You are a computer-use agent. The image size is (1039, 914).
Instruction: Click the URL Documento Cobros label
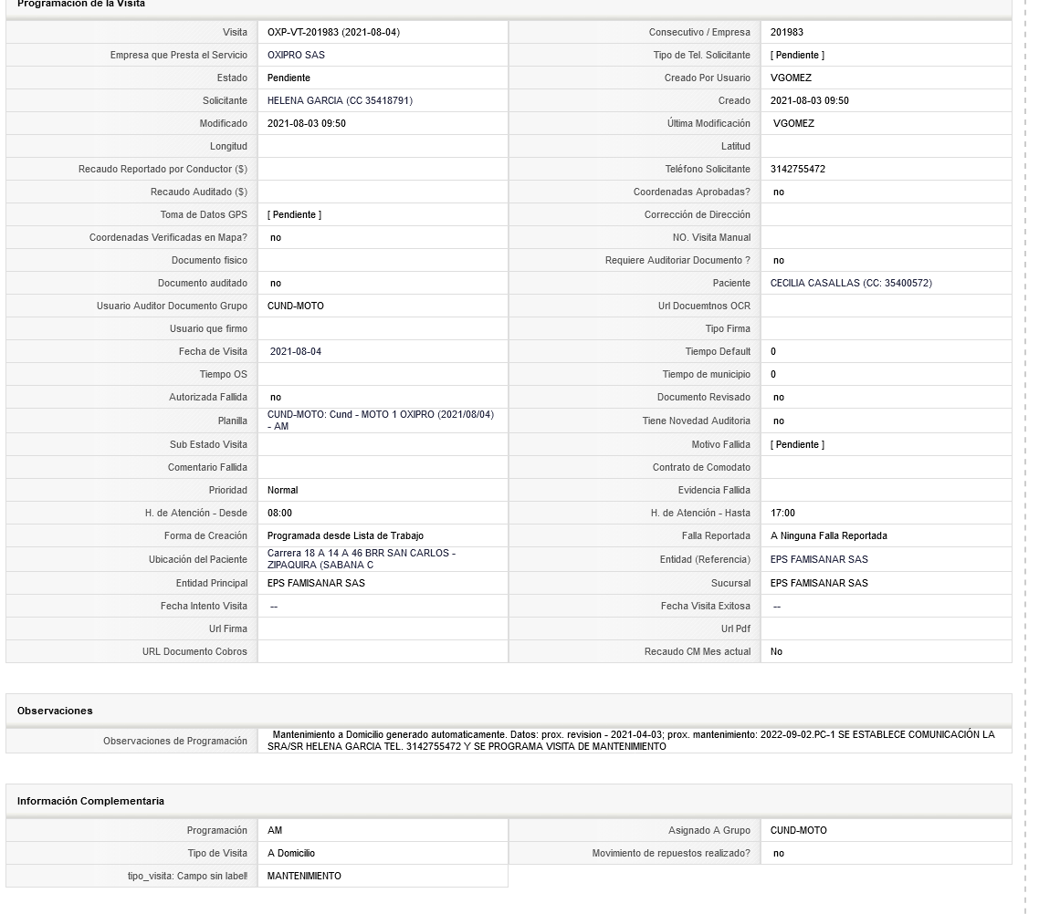click(x=194, y=652)
